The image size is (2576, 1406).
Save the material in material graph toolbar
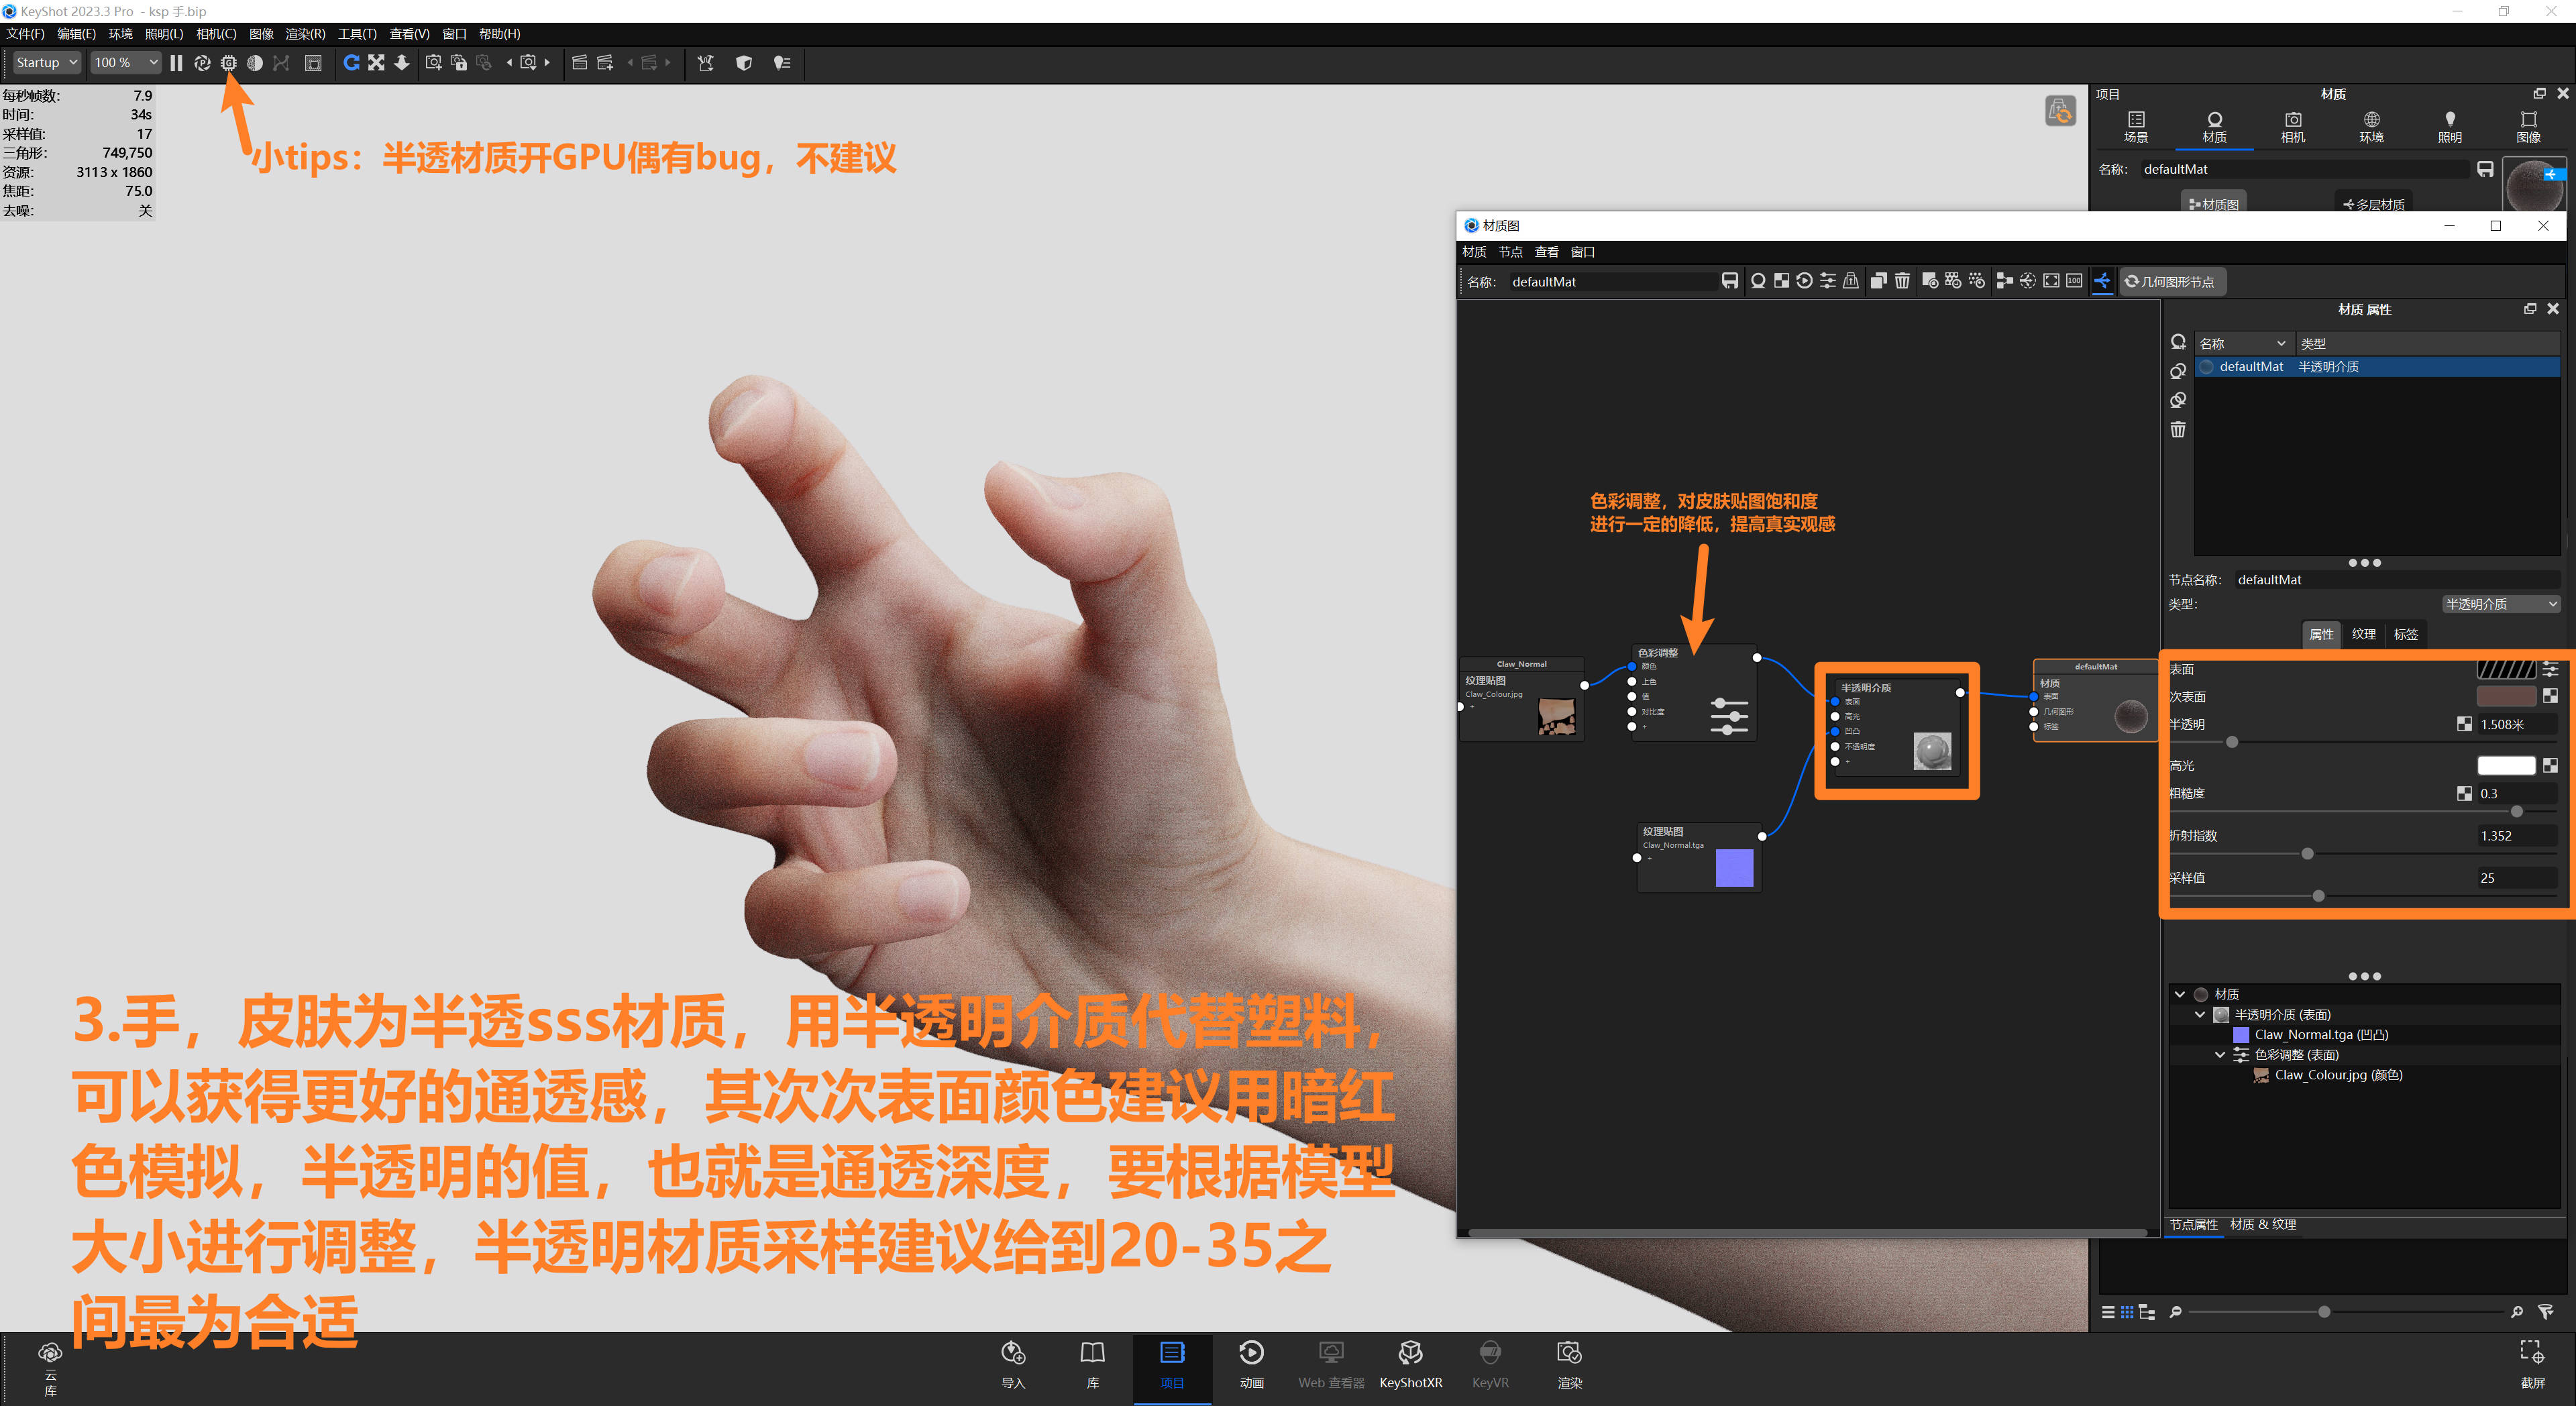tap(1730, 281)
